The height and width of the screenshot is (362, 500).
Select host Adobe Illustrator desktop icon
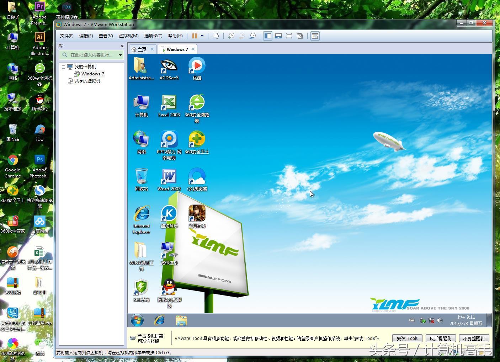pos(39,44)
